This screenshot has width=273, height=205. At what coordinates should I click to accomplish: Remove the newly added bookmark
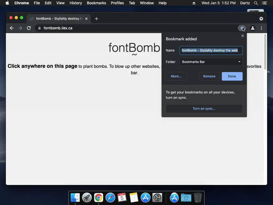click(x=209, y=76)
